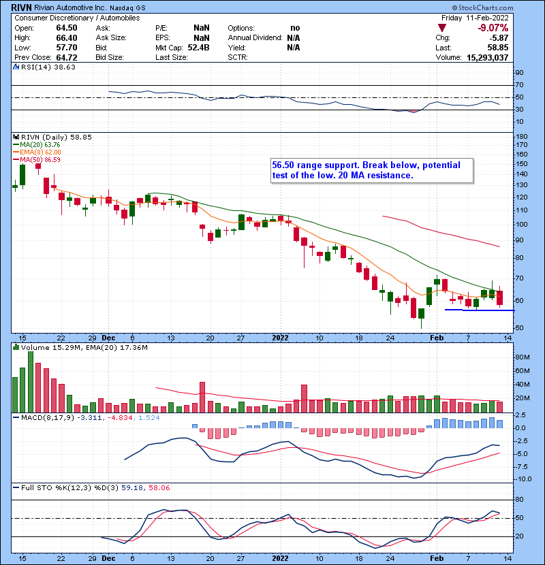The image size is (545, 565).
Task: Click the Options: no field
Action: pyautogui.click(x=264, y=28)
